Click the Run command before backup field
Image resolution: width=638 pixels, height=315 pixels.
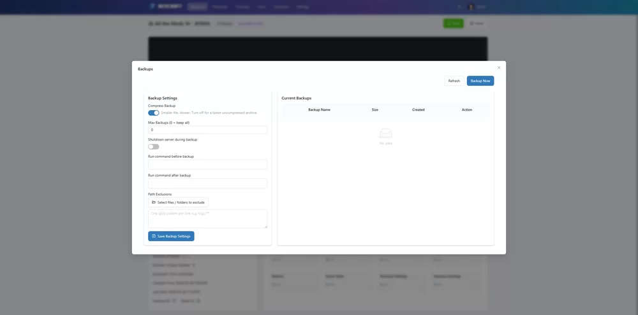pos(207,164)
